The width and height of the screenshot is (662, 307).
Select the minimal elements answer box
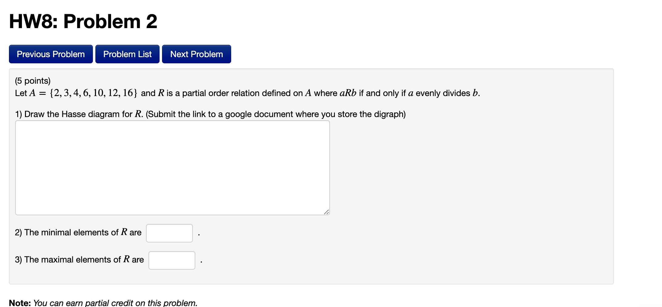(169, 233)
